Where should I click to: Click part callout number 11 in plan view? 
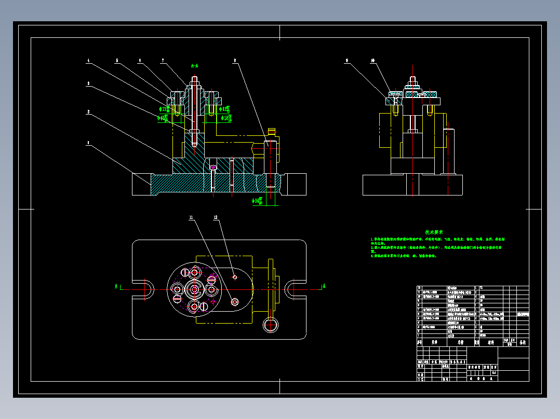pos(191,217)
